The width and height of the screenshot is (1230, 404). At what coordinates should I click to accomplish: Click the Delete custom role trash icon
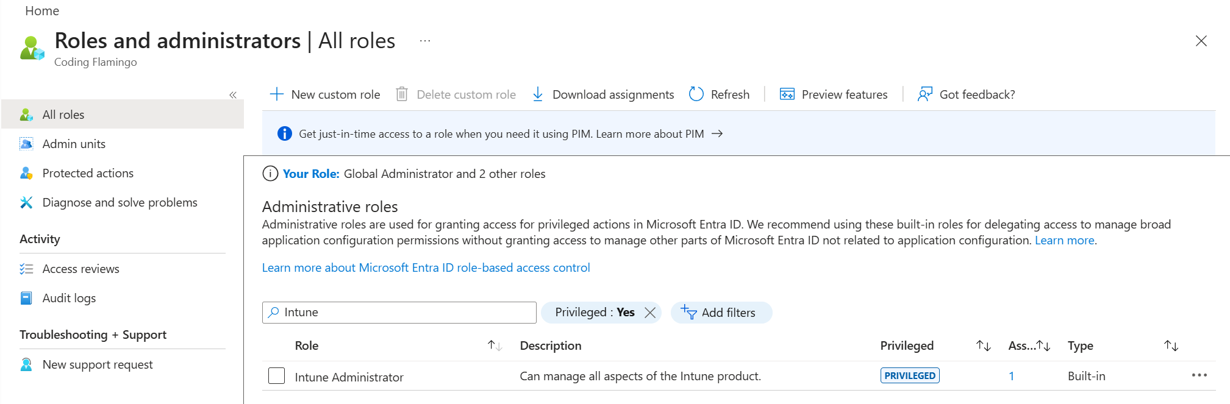(402, 94)
